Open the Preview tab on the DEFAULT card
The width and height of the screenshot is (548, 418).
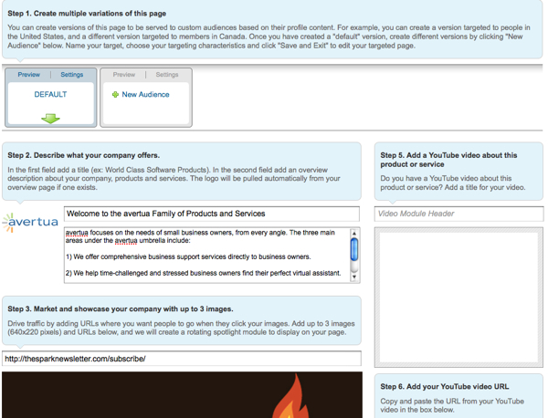[x=29, y=75]
